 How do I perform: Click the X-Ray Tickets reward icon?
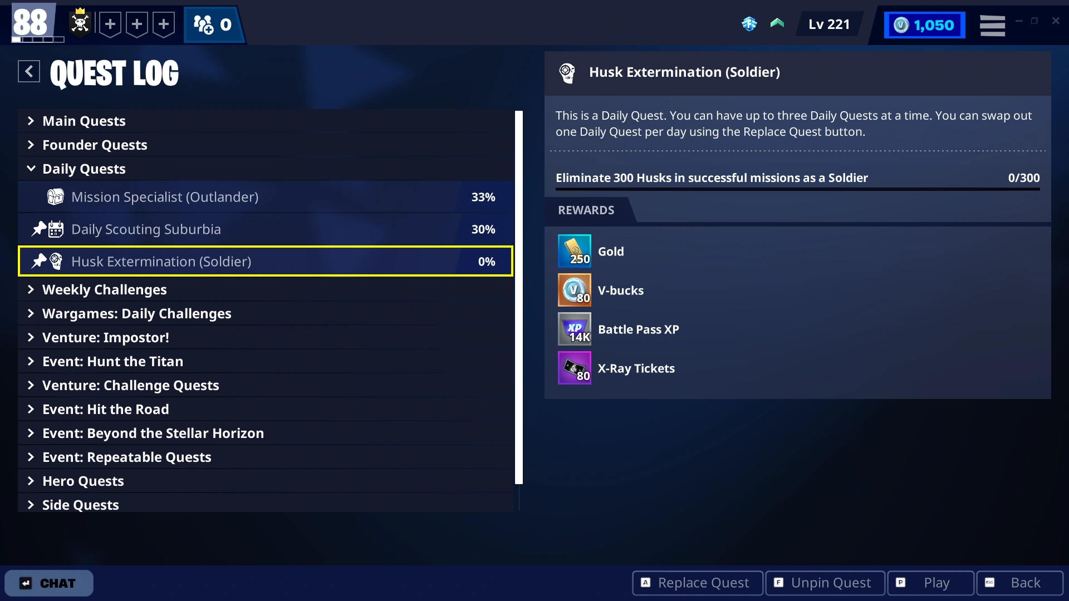click(574, 368)
